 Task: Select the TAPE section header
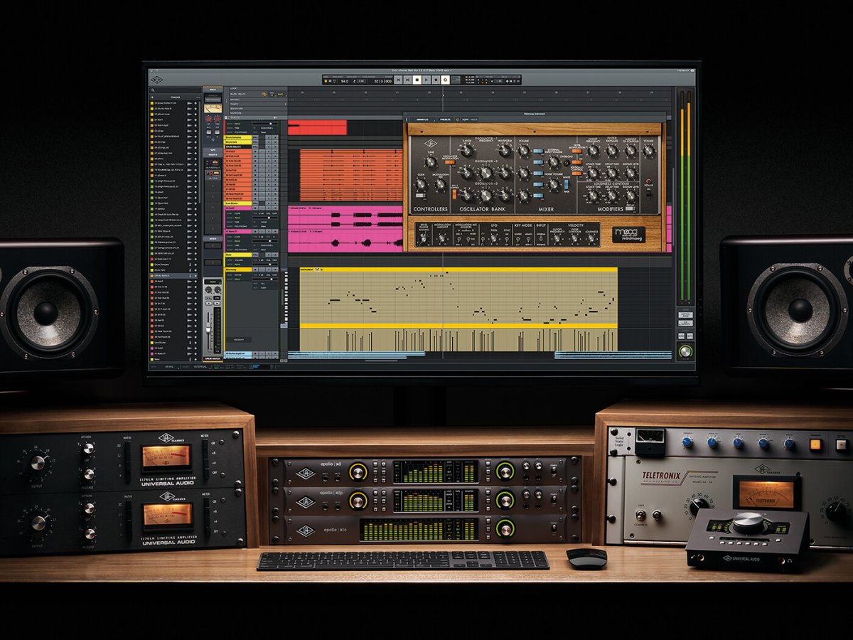213,150
